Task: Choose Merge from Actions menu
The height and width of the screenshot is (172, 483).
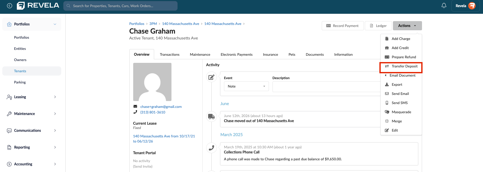Action: click(401, 121)
